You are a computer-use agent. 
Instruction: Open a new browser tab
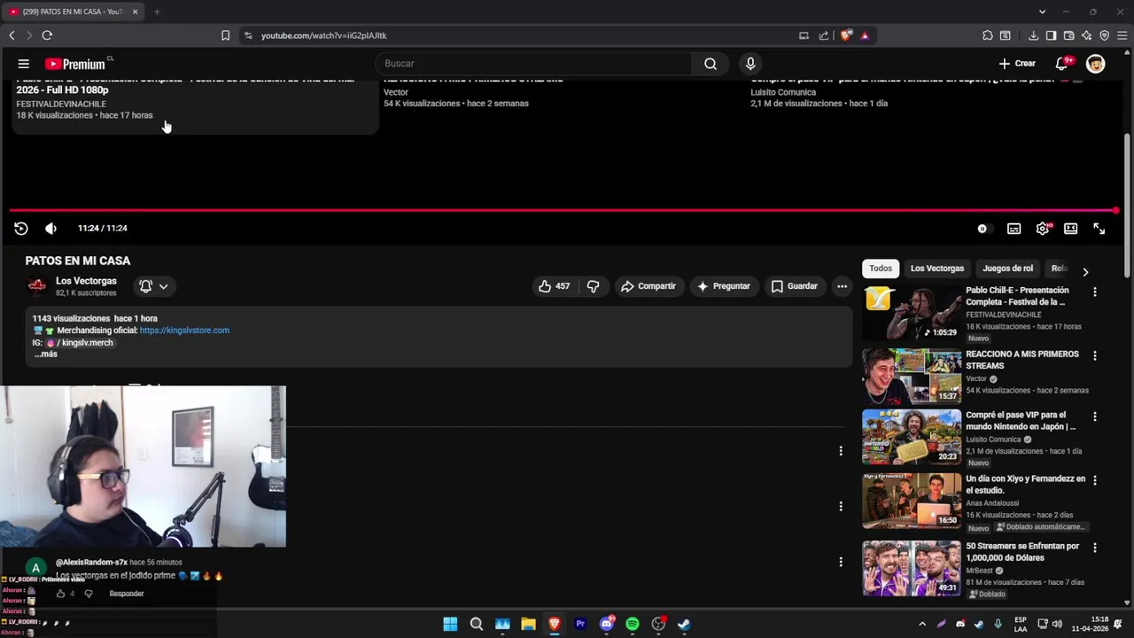pos(157,12)
